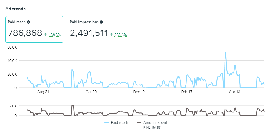The image size is (276, 137).
Task: Click the info icon beside Paid reach
Action: (28, 22)
